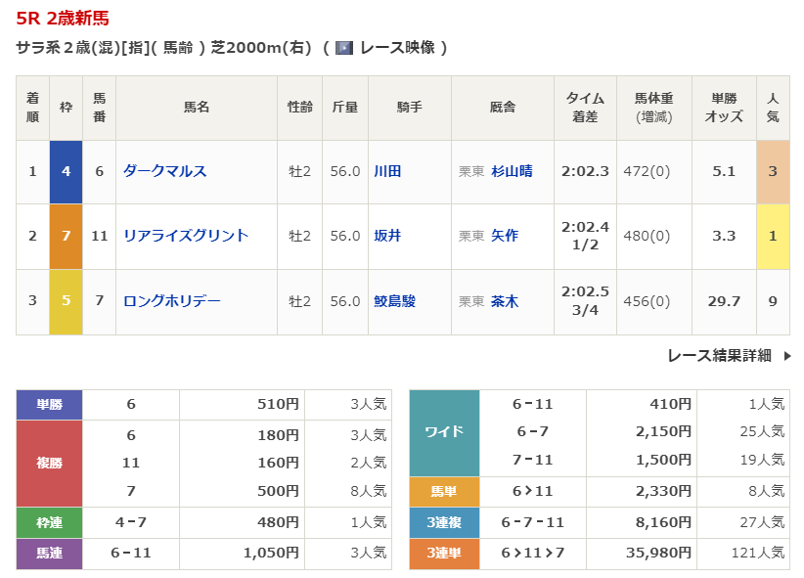This screenshot has height=578, width=804.
Task: Select the 3連単 payout label
Action: [x=444, y=554]
